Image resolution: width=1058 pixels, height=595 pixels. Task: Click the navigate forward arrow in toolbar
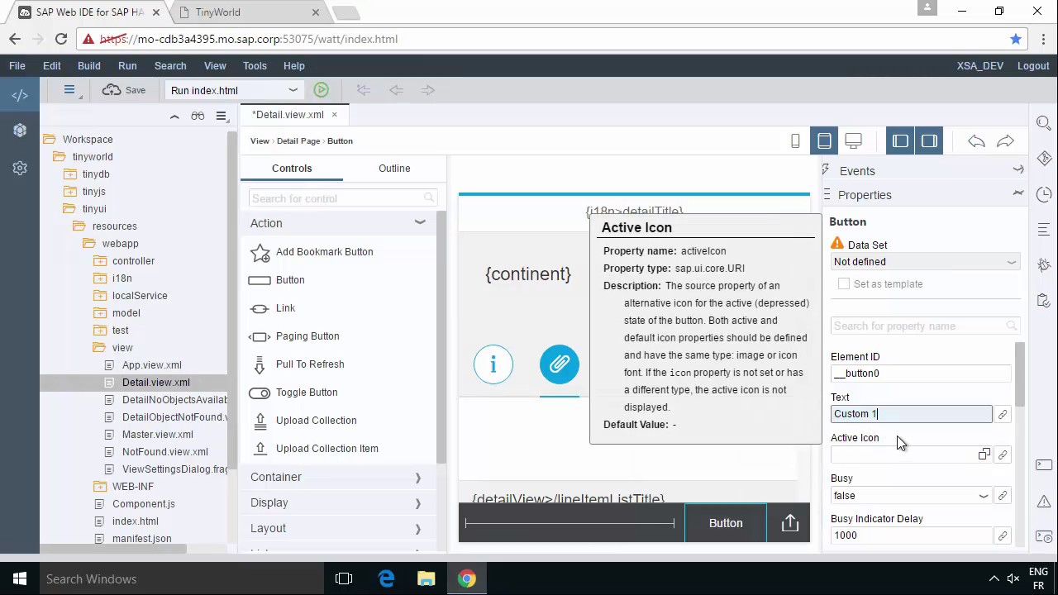tap(427, 90)
